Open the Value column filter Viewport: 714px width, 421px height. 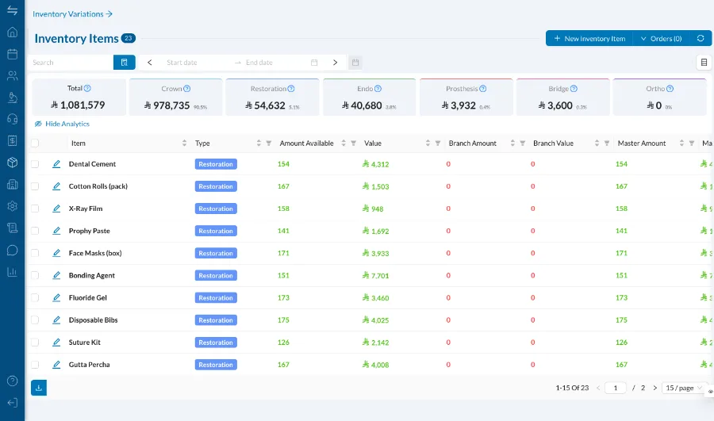[x=438, y=144]
